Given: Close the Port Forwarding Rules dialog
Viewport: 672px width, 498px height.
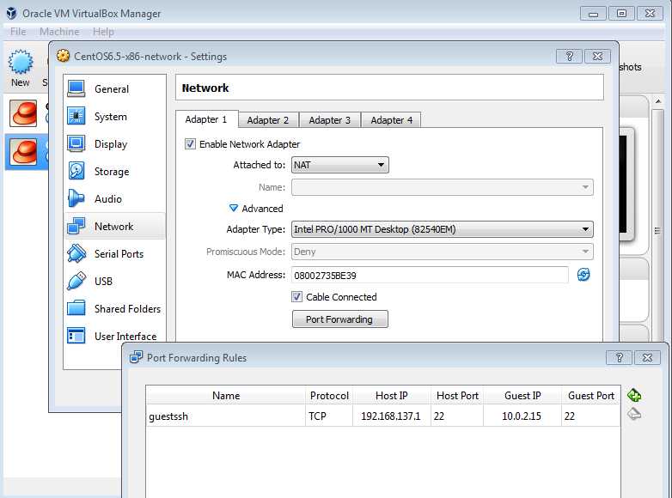Looking at the screenshot, I should (647, 357).
